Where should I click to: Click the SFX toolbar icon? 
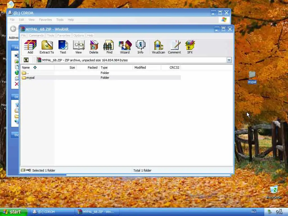point(190,47)
